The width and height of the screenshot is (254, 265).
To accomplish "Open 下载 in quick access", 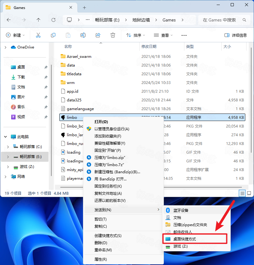I will 21,77.
